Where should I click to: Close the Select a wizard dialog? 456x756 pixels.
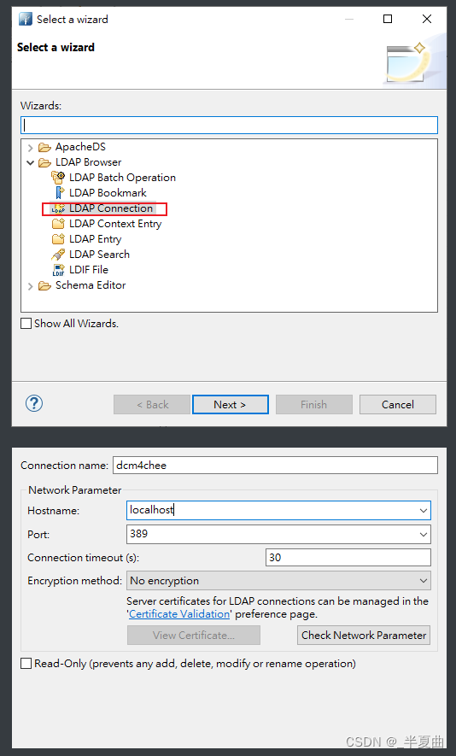click(x=427, y=19)
